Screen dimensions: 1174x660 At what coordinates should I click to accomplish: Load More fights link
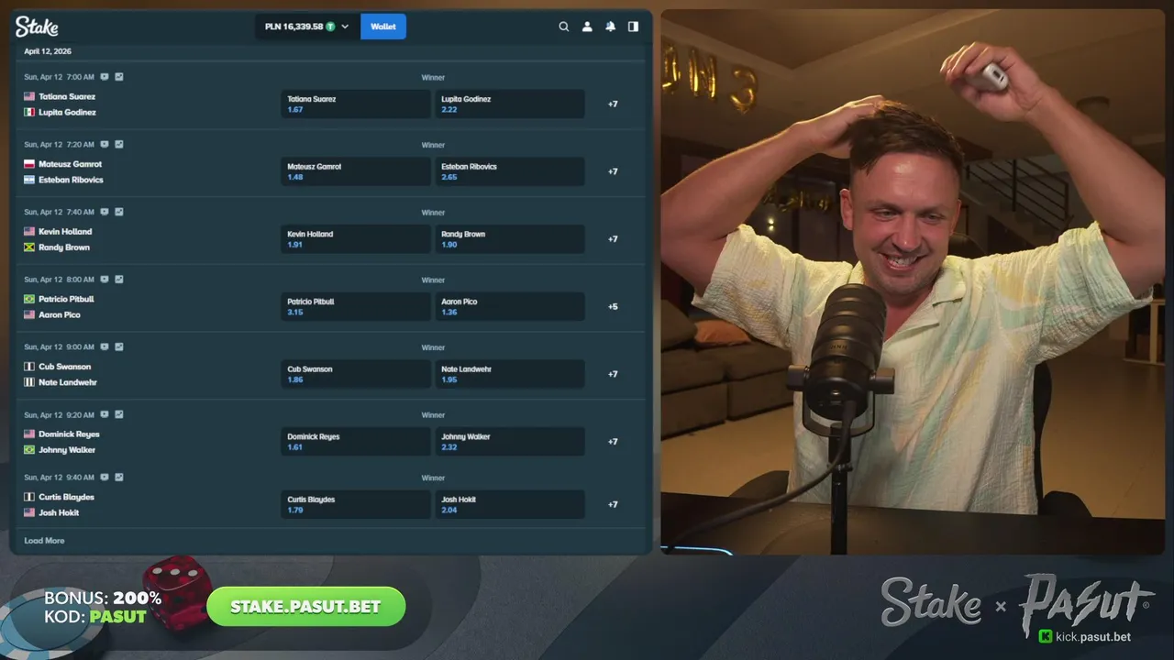tap(44, 541)
